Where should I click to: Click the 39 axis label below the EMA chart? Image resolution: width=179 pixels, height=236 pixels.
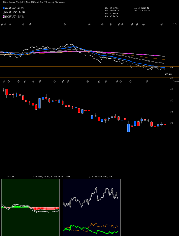[171, 78]
